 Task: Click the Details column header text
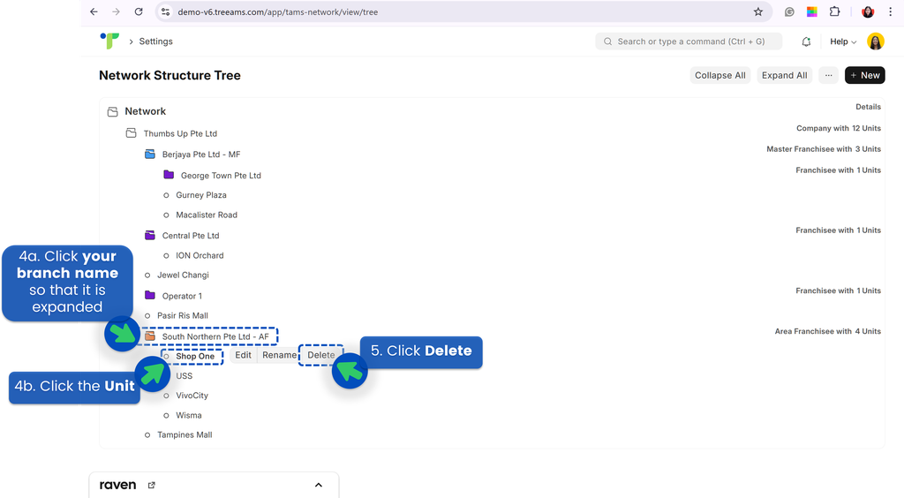[869, 107]
